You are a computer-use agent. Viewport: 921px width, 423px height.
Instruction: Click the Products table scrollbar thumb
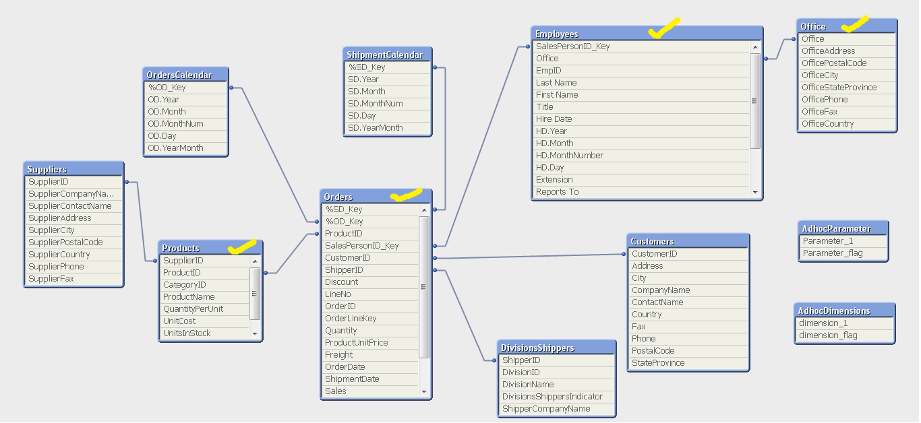tap(255, 294)
